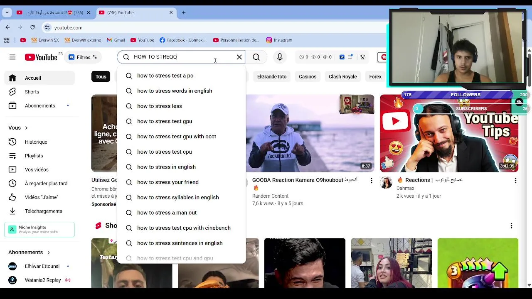532x299 pixels.
Task: Open more options for GOOBA Reaction video
Action: tap(372, 181)
